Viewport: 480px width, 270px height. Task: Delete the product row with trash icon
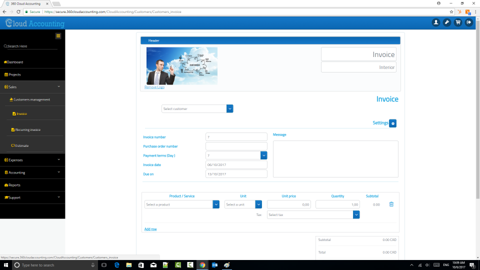pos(391,204)
